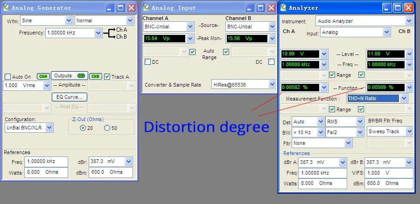
Task: Open Channel A 15.54 Vp peak monitor dropdown
Action: (190, 39)
